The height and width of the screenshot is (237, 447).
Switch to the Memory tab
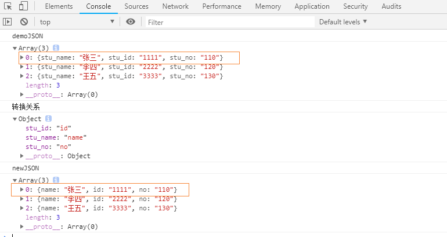268,6
